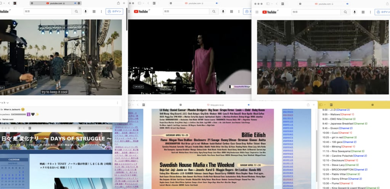
Task: Search with magnifier button in left YouTube window
Action: (x=77, y=11)
